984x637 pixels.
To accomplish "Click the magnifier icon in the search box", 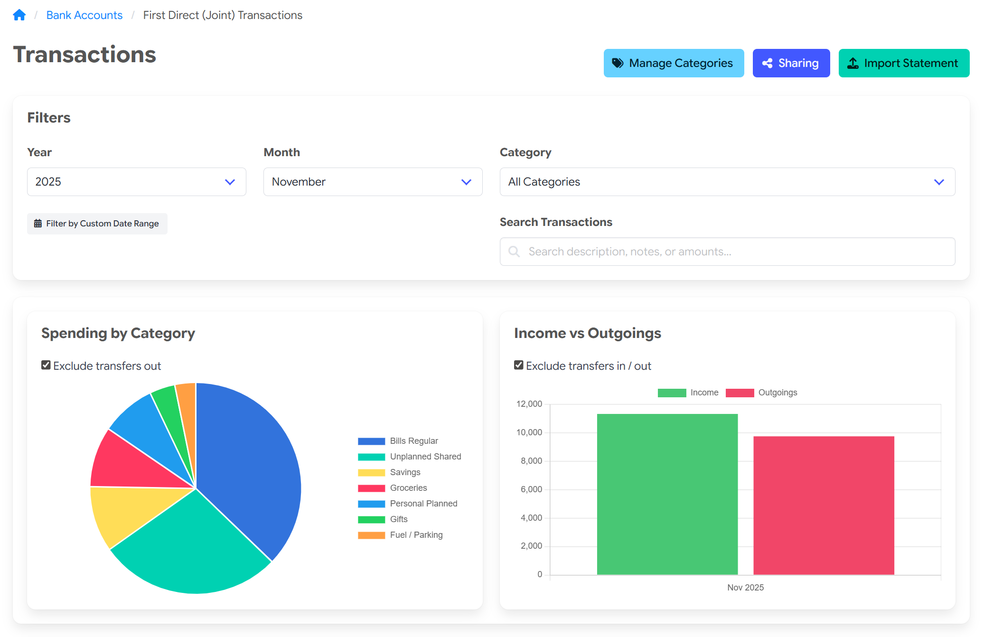I will (514, 252).
